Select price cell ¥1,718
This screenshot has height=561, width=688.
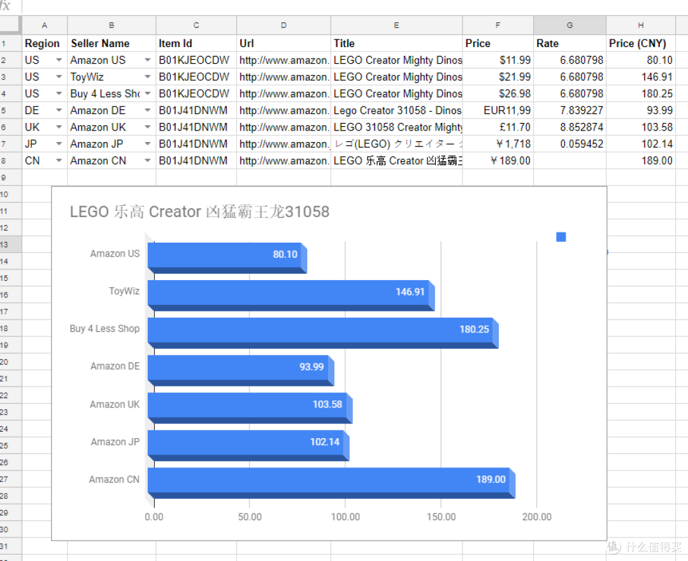coord(498,144)
